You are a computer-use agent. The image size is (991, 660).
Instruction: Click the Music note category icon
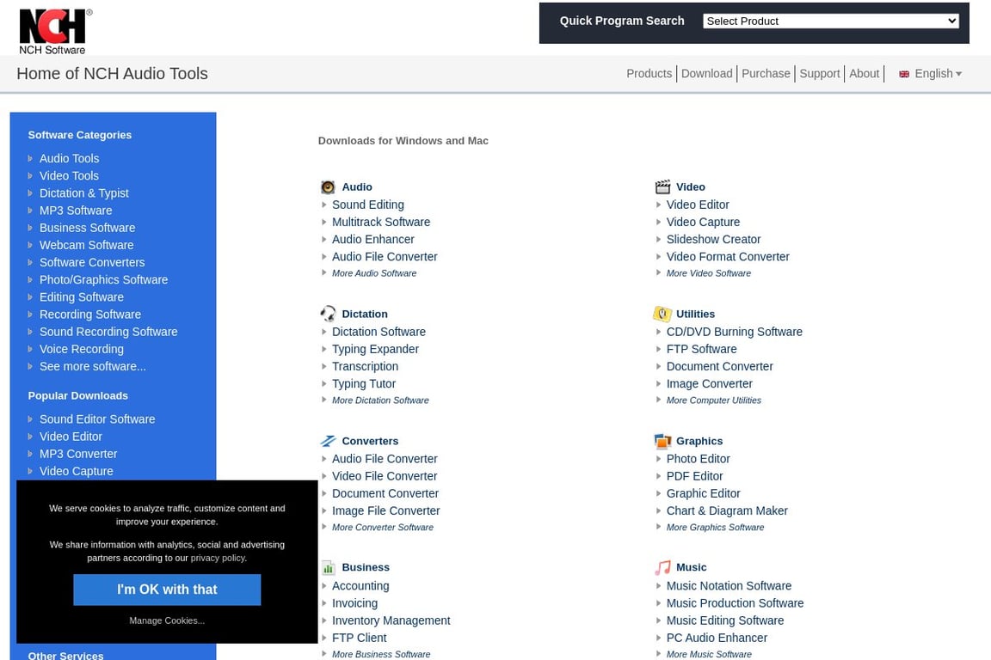pyautogui.click(x=662, y=567)
